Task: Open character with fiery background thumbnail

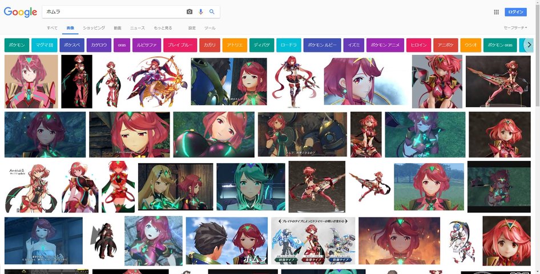Action: pyautogui.click(x=399, y=241)
